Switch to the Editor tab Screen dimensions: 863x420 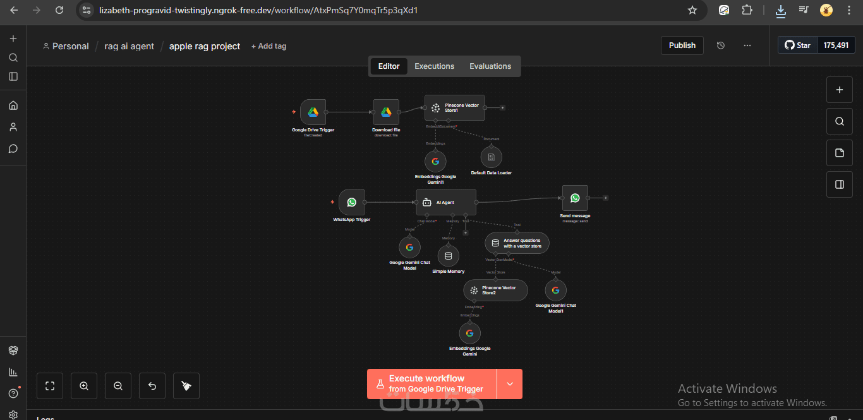tap(389, 66)
